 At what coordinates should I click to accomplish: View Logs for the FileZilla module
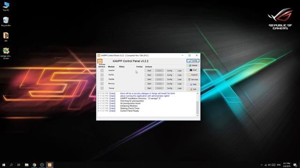180,79
